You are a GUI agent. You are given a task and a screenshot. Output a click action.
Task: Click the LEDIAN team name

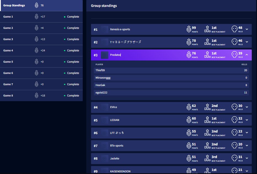pyautogui.click(x=114, y=120)
